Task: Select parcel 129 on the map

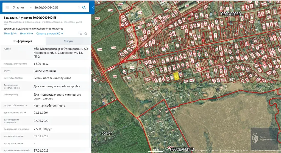Action: 185,81
